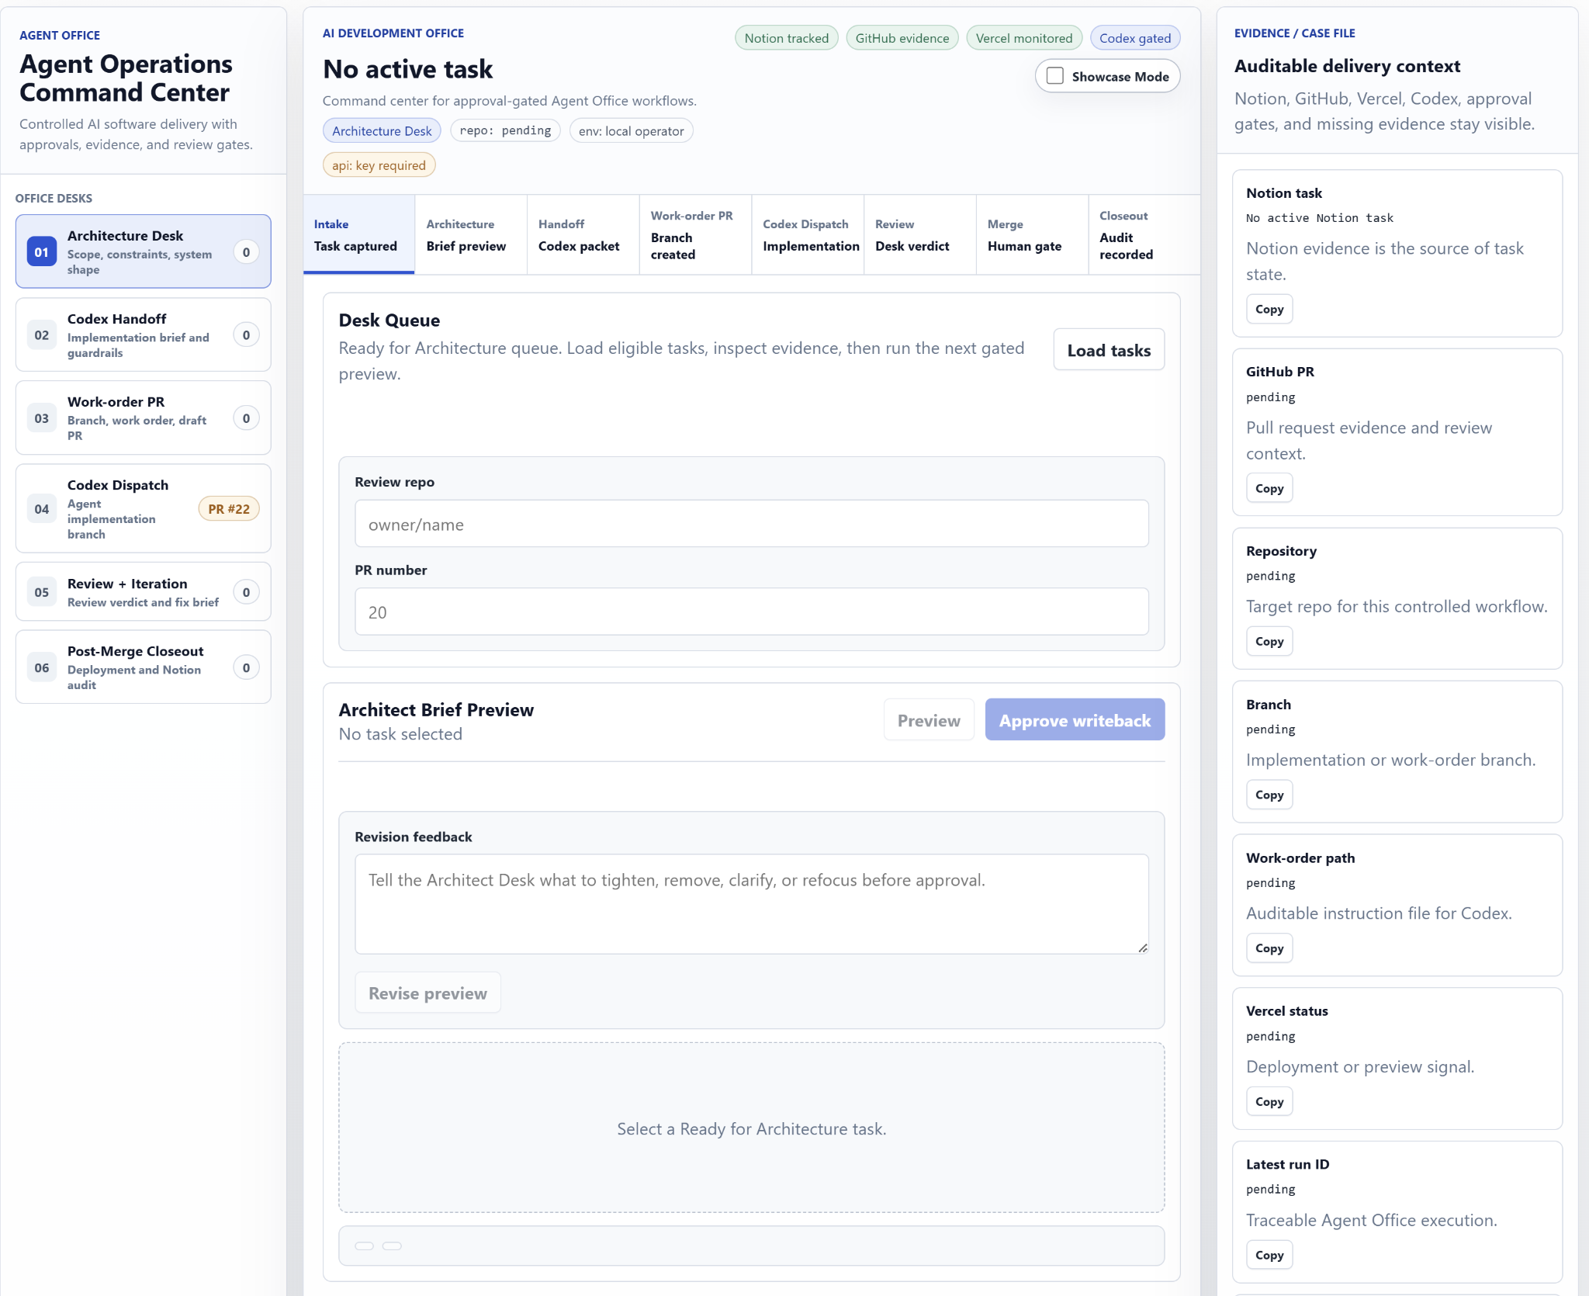Click the 05 number badge
This screenshot has width=1589, height=1296.
tap(42, 591)
